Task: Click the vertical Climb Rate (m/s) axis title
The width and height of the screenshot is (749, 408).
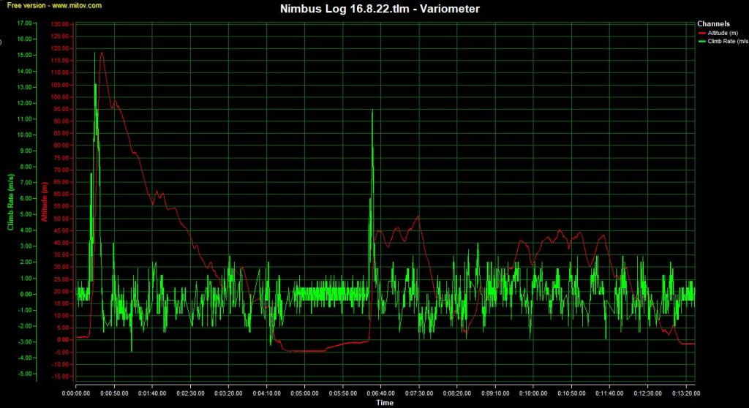Action: [x=10, y=202]
